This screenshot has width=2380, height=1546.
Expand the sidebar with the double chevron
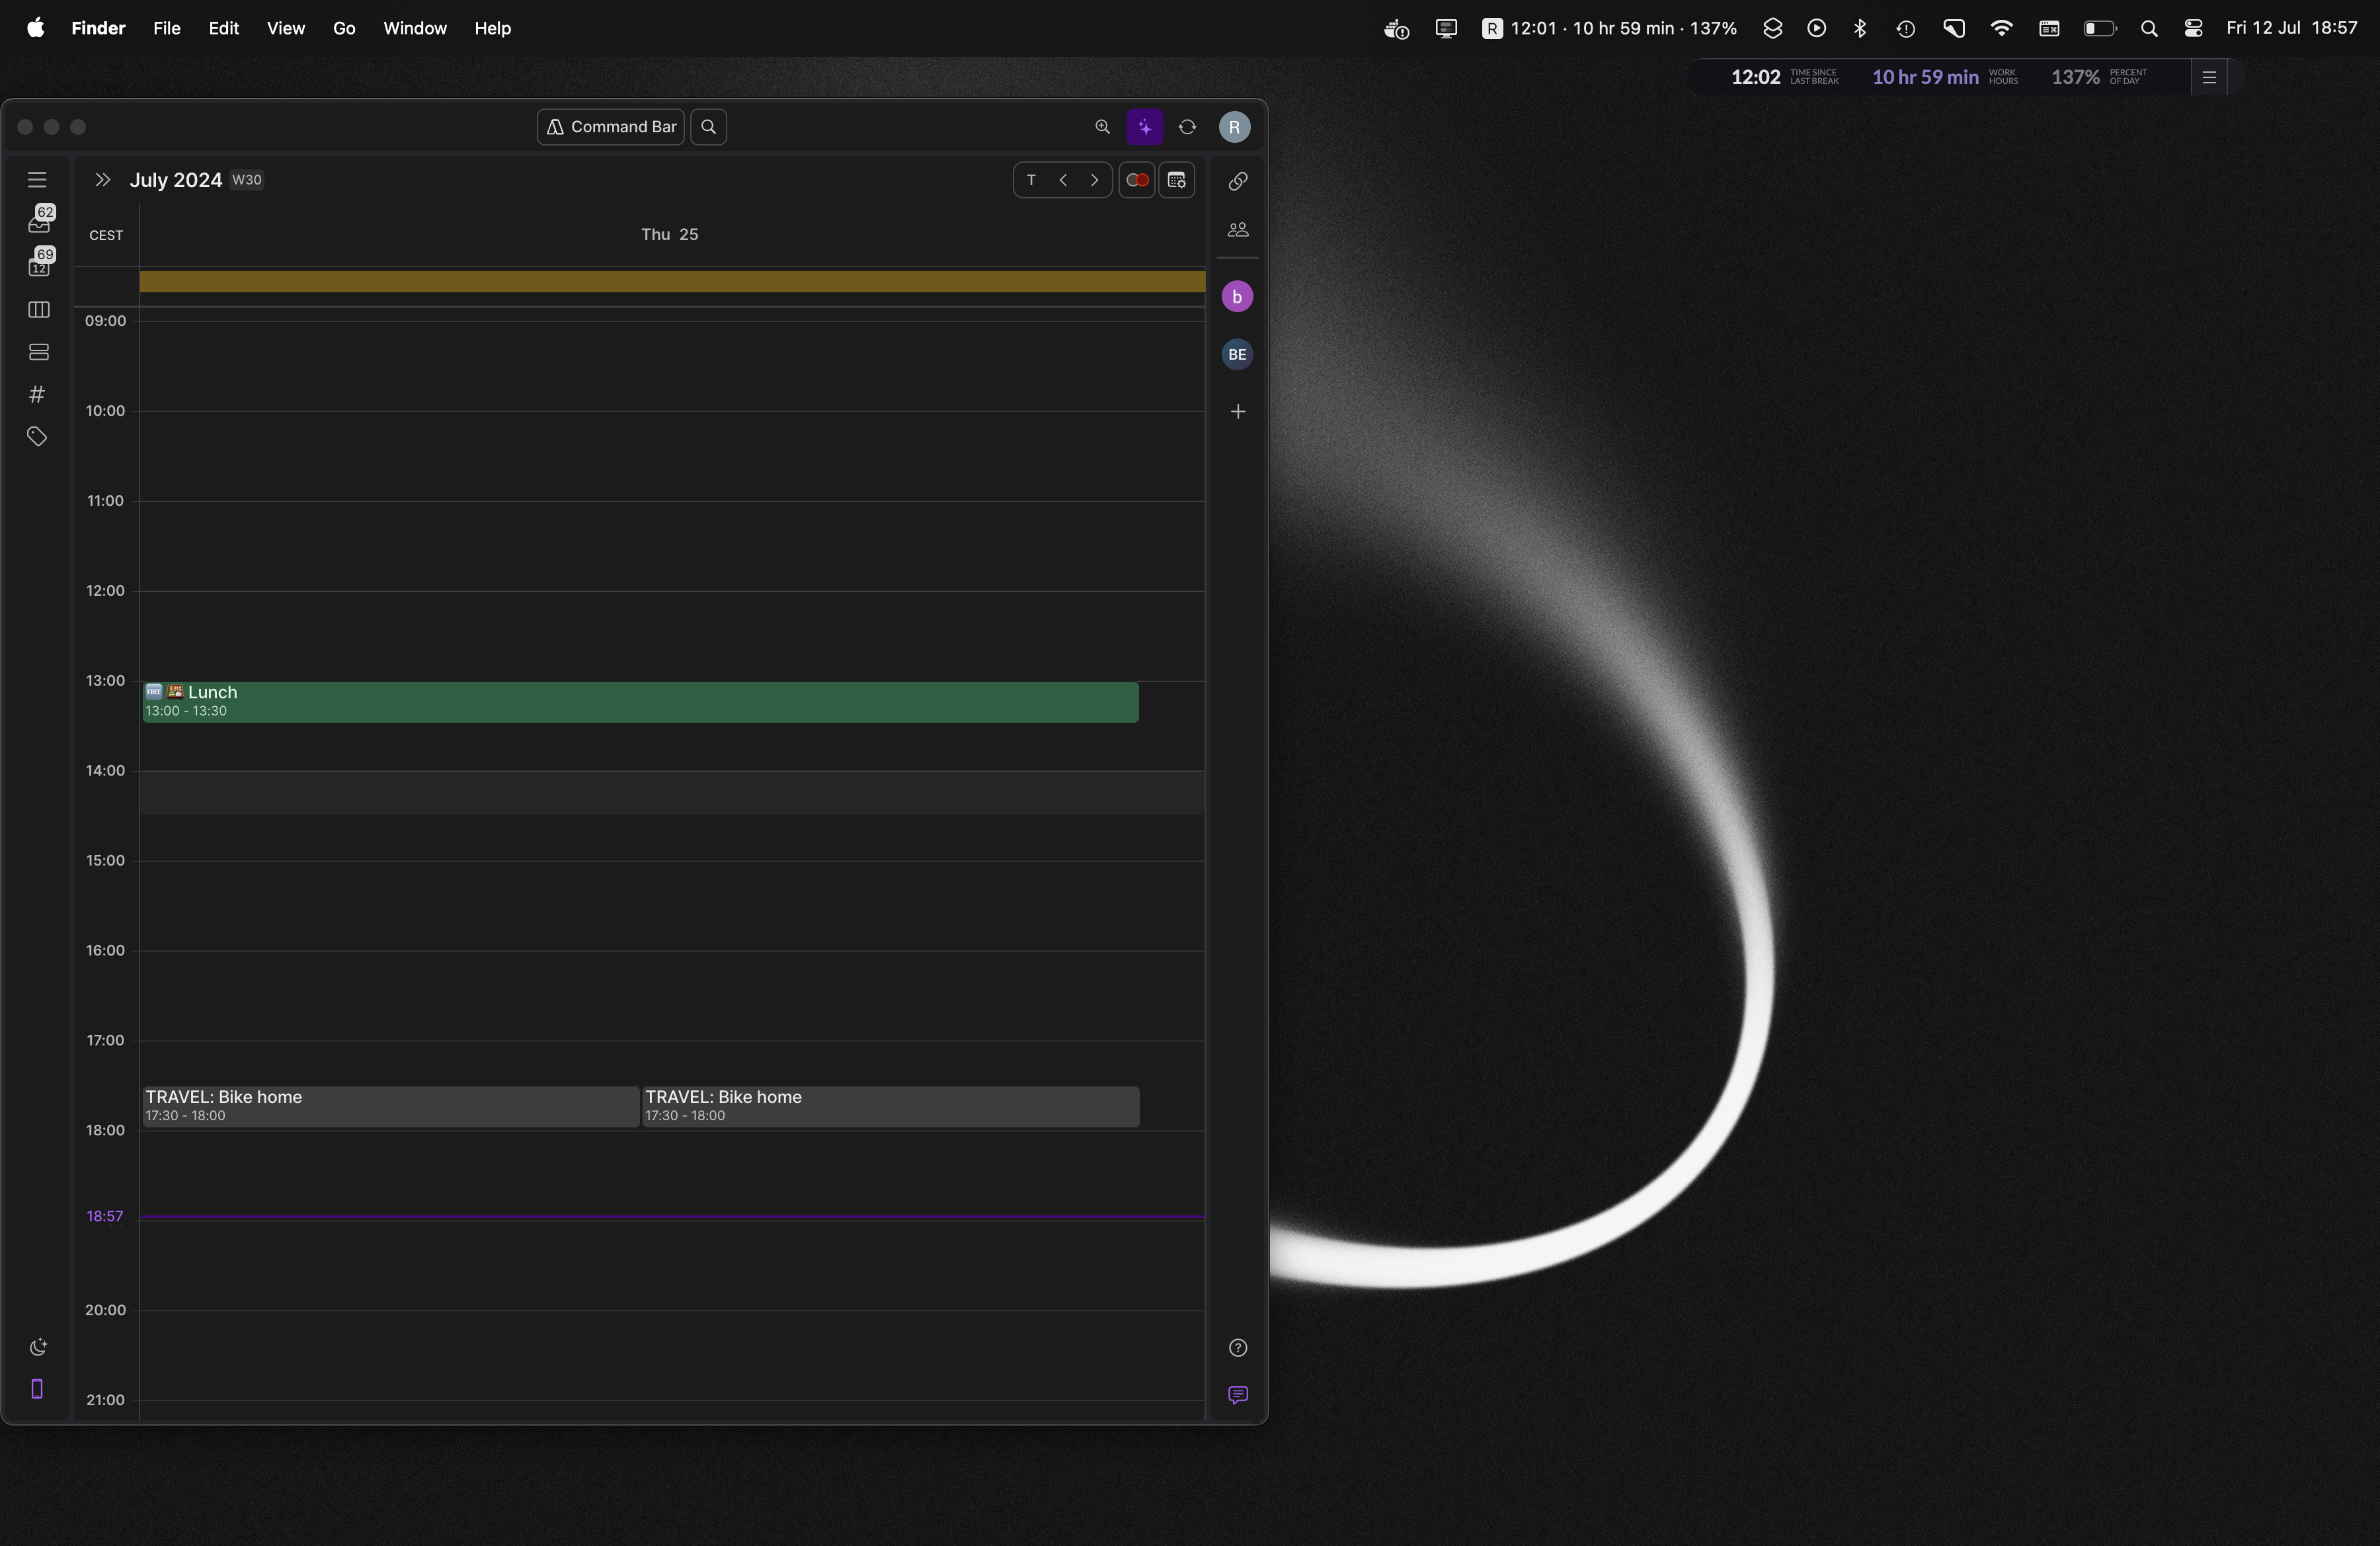[x=102, y=180]
